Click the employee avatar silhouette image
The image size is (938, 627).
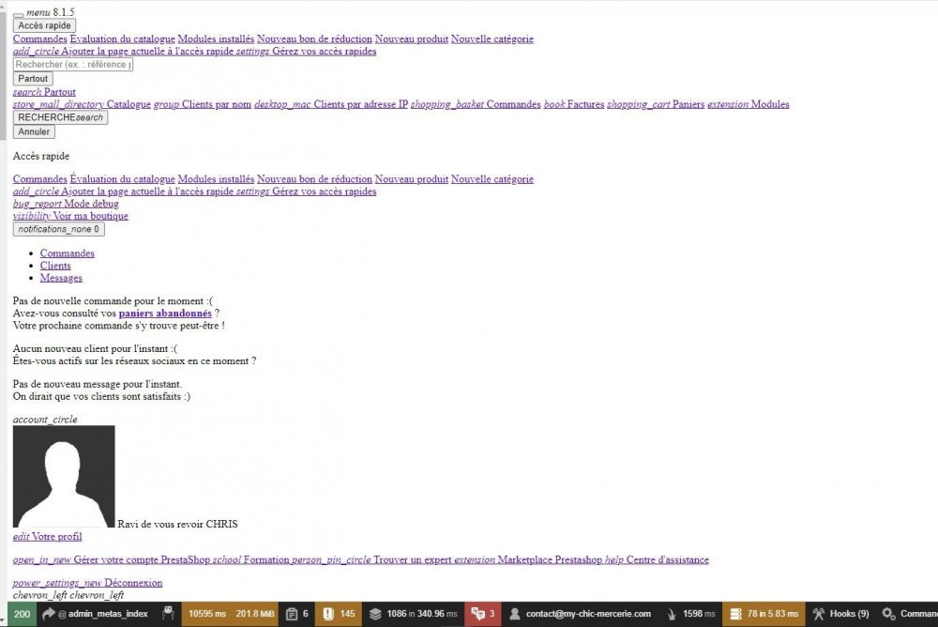click(x=64, y=477)
